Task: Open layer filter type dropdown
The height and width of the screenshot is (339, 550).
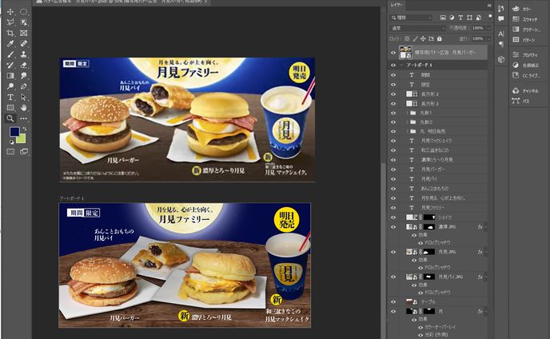Action: click(412, 18)
